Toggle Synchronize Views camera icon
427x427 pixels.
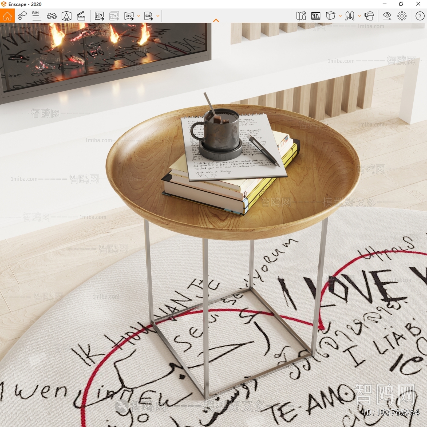coord(66,16)
